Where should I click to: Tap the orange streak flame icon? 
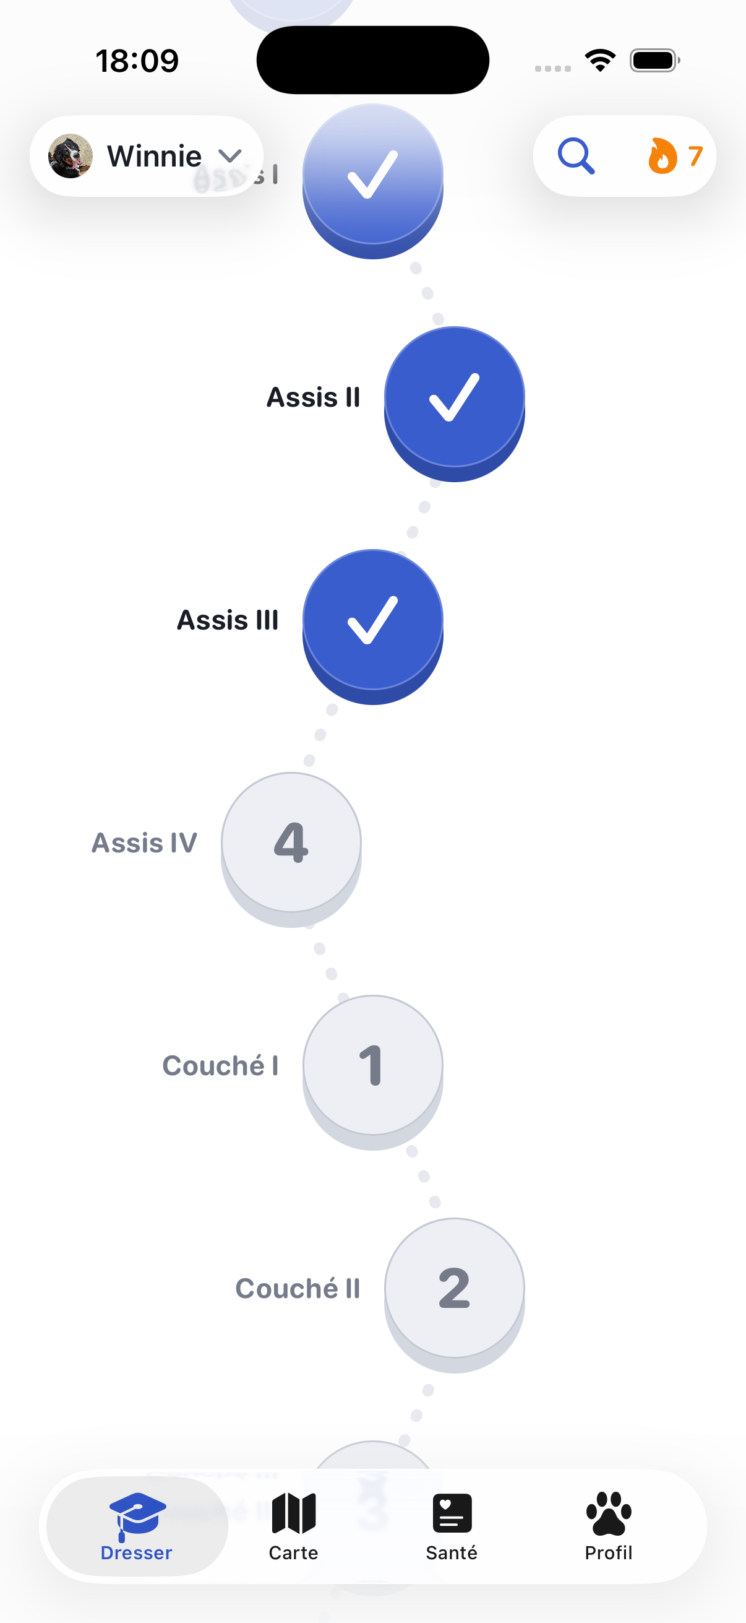click(662, 155)
